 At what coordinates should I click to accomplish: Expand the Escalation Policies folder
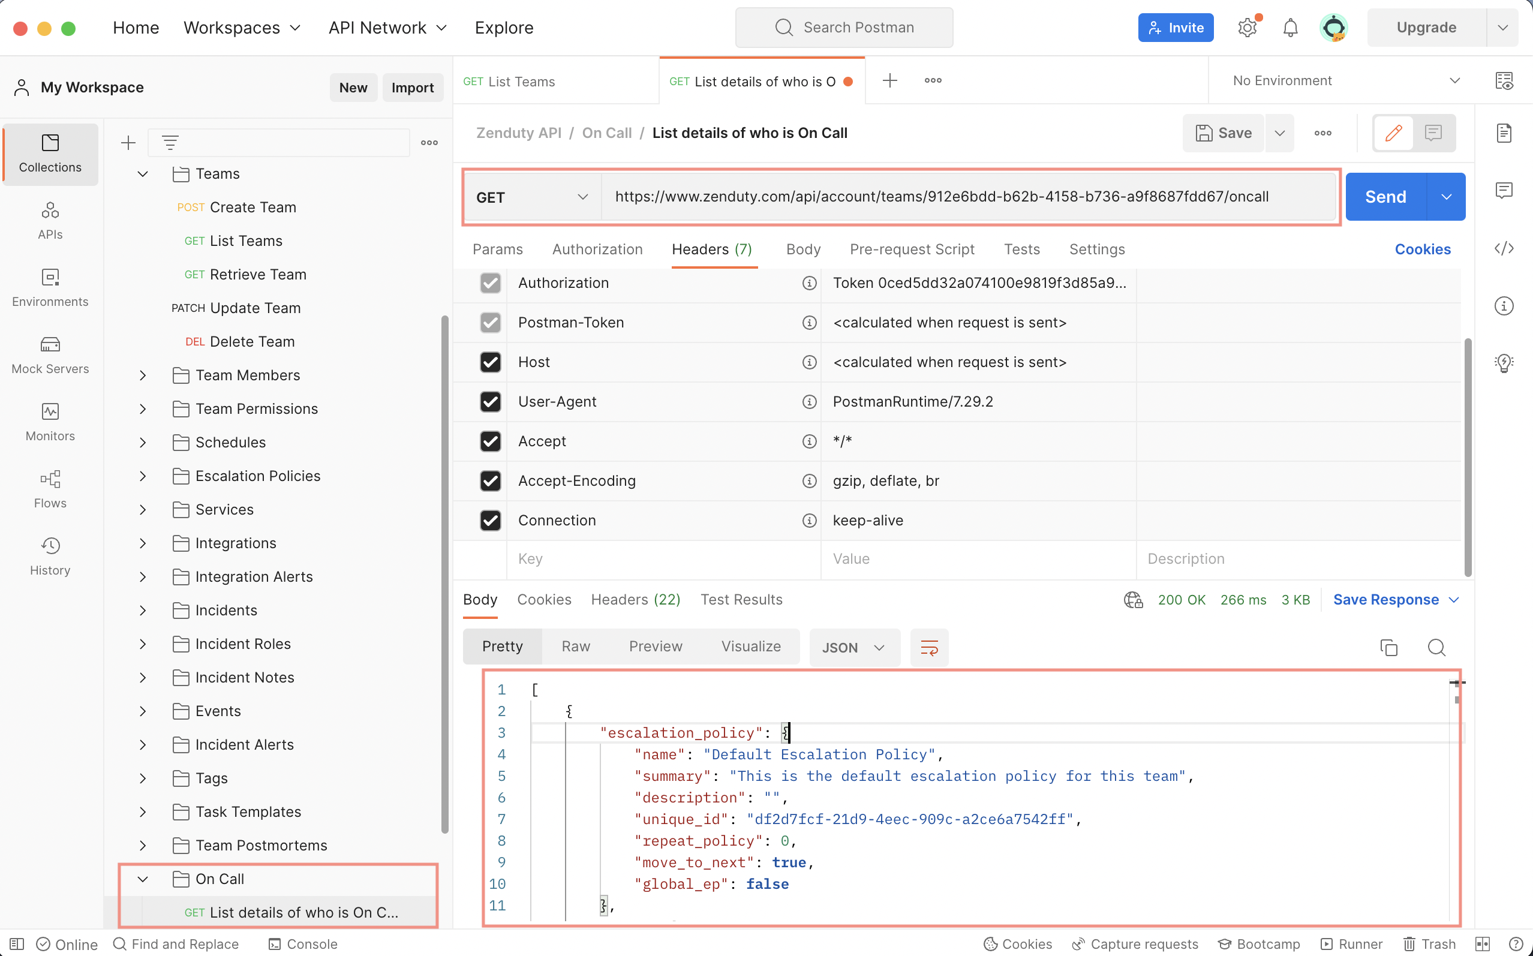pyautogui.click(x=143, y=476)
